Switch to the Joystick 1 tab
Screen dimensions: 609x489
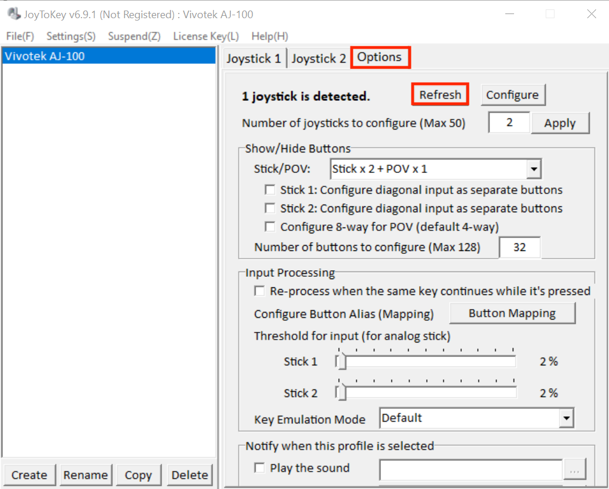(x=254, y=59)
